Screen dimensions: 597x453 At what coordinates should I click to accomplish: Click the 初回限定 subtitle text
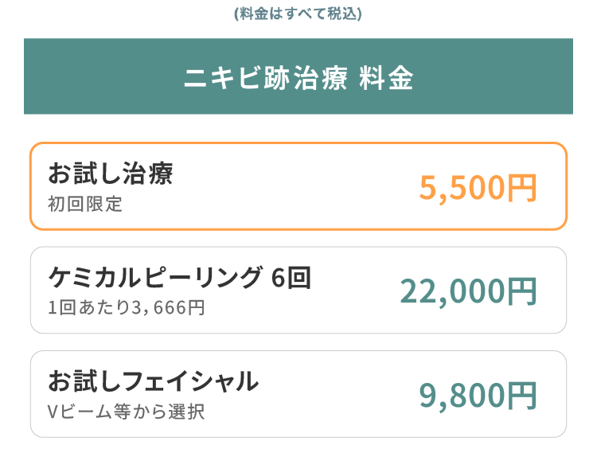(85, 204)
